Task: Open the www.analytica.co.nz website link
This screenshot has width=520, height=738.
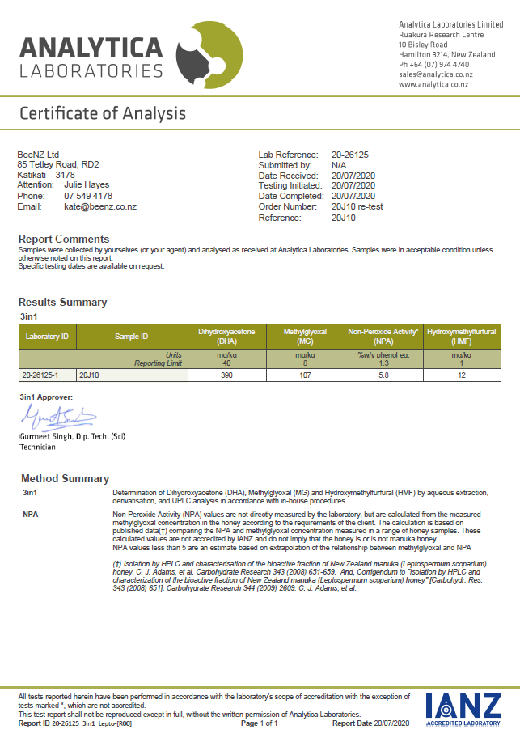Action: [x=433, y=84]
